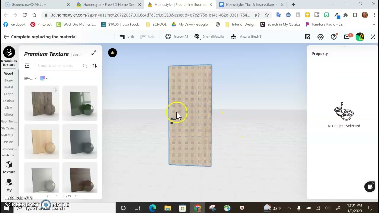
Task: Expand more categories chevron
Action: (8, 155)
